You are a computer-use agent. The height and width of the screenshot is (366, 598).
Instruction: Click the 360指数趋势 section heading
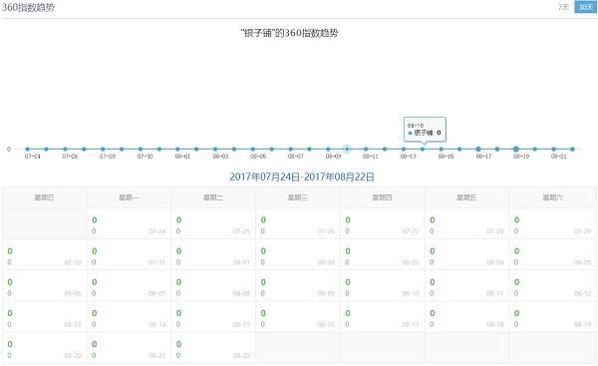click(28, 7)
